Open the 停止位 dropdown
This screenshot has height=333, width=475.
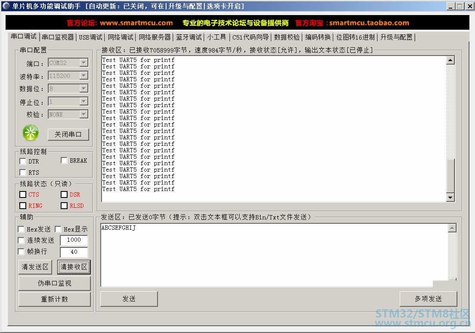[x=83, y=101]
